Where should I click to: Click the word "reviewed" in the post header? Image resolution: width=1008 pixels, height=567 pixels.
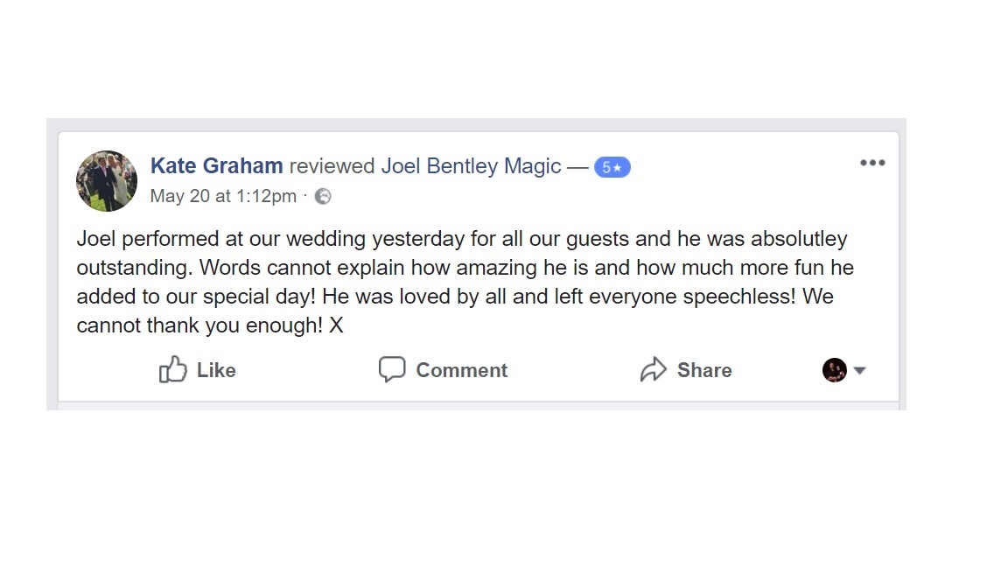coord(332,166)
